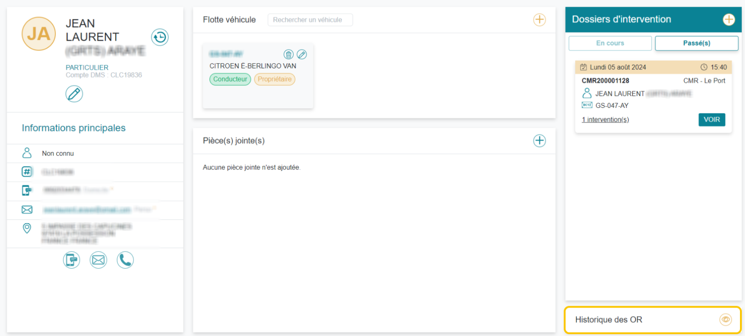This screenshot has height=336, width=745.
Task: Click the Historique des OR label
Action: coord(608,319)
